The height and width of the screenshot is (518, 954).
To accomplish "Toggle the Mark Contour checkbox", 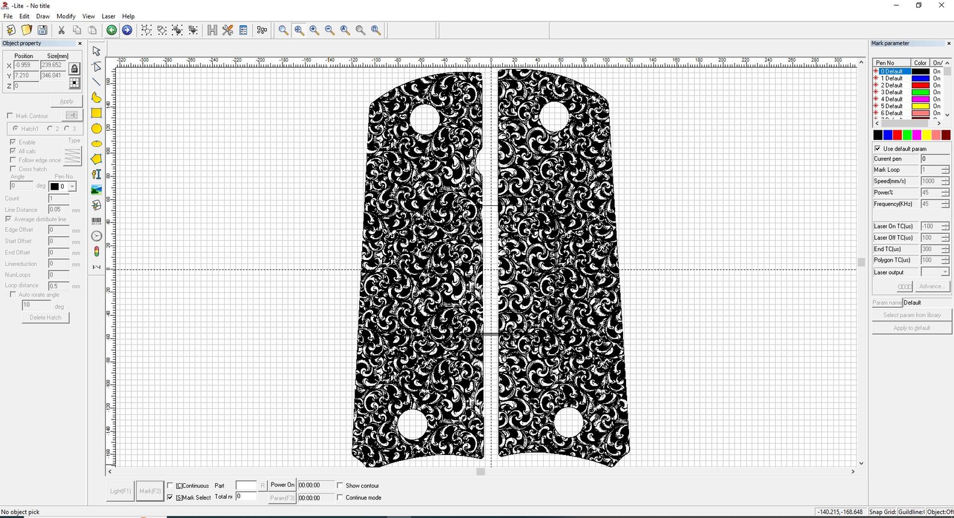I will [x=10, y=116].
